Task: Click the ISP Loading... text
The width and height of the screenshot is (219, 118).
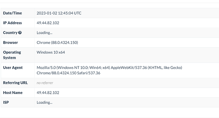Action: (44, 102)
